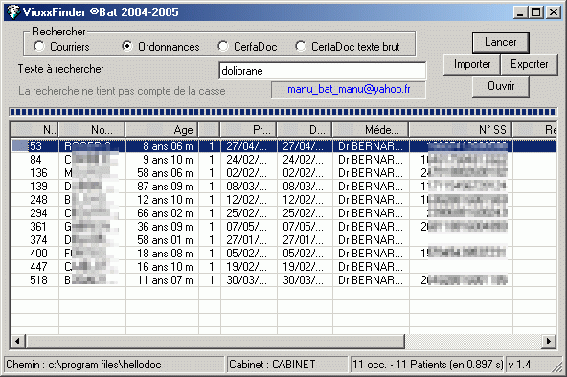Image resolution: width=567 pixels, height=377 pixels.
Task: Click the left scroll arrow of horizontal scrollbar
Action: [17, 341]
